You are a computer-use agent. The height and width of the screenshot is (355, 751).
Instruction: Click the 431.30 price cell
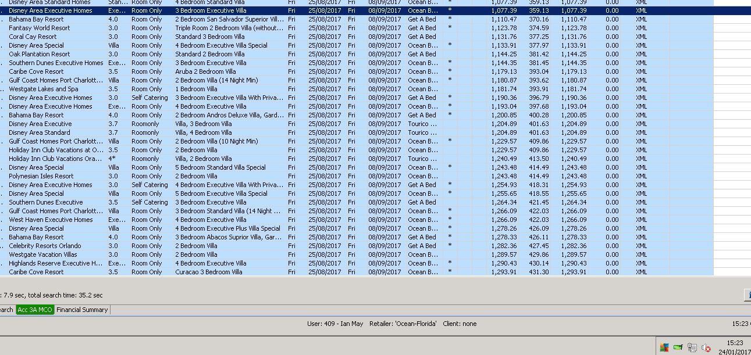(539, 272)
